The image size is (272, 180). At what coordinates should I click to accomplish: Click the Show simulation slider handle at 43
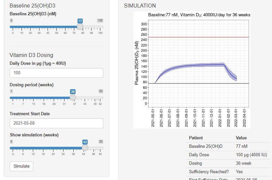(x=85, y=148)
